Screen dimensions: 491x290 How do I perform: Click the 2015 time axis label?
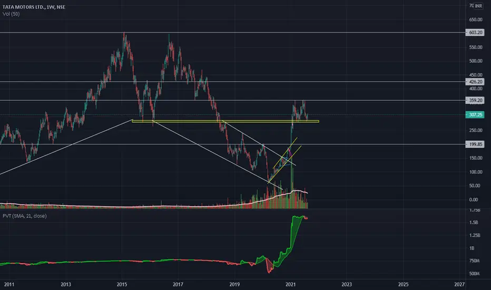122,284
